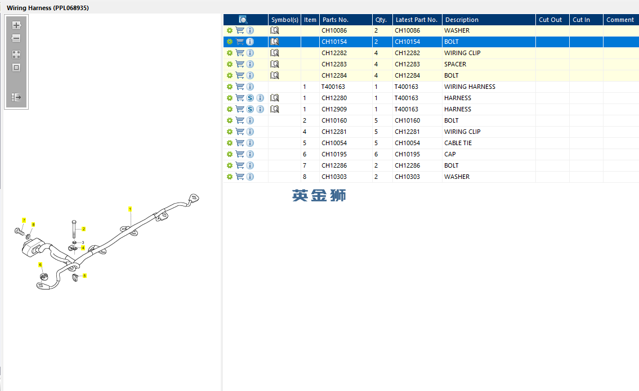639x391 pixels.
Task: Sort by the Qty. column header
Action: (382, 20)
